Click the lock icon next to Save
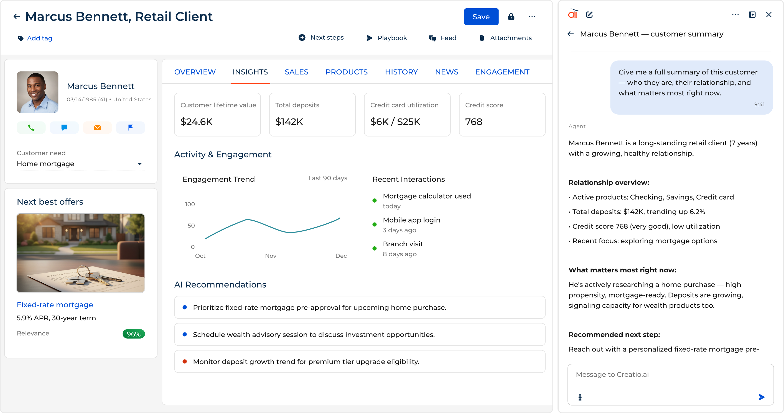 [x=511, y=17]
